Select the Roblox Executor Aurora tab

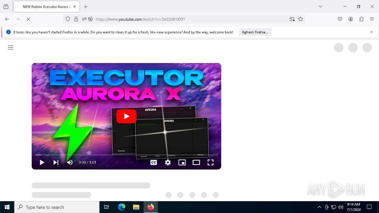tap(46, 7)
